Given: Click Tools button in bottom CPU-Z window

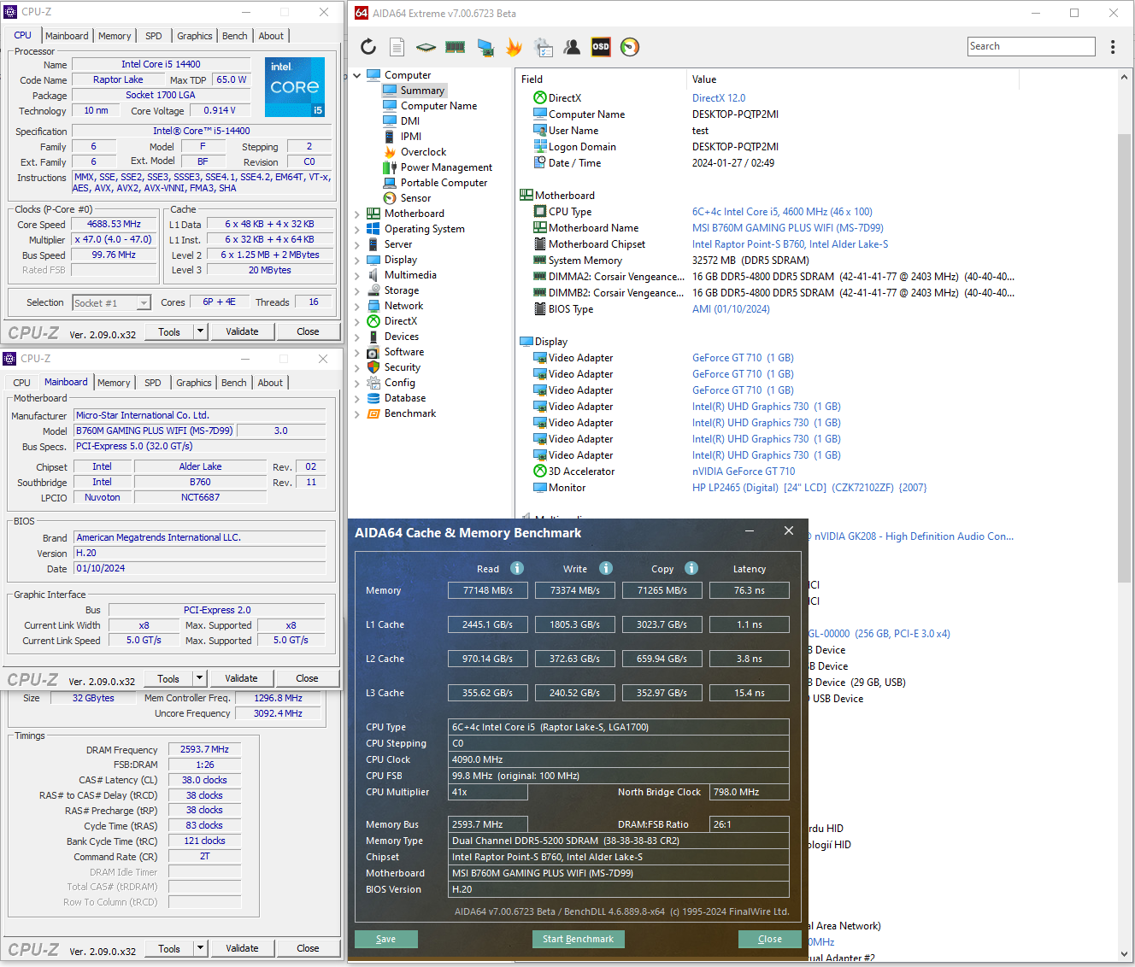Looking at the screenshot, I should 169,948.
